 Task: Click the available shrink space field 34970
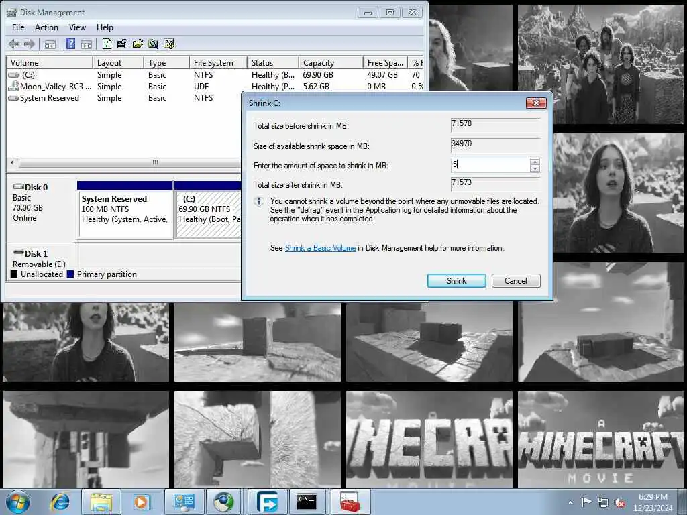pos(496,145)
